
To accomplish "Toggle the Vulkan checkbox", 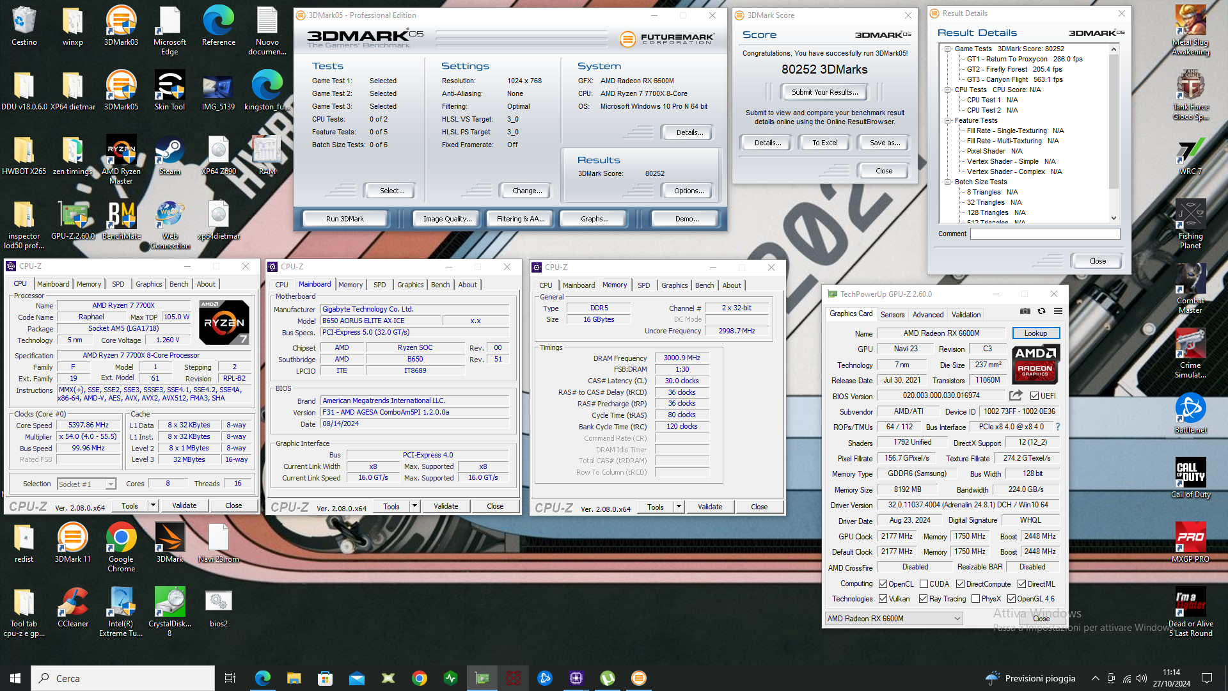I will (x=883, y=599).
